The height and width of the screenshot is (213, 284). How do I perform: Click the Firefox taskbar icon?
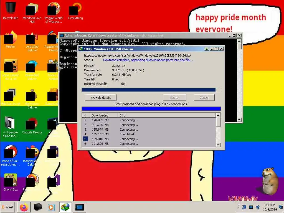(x=24, y=207)
